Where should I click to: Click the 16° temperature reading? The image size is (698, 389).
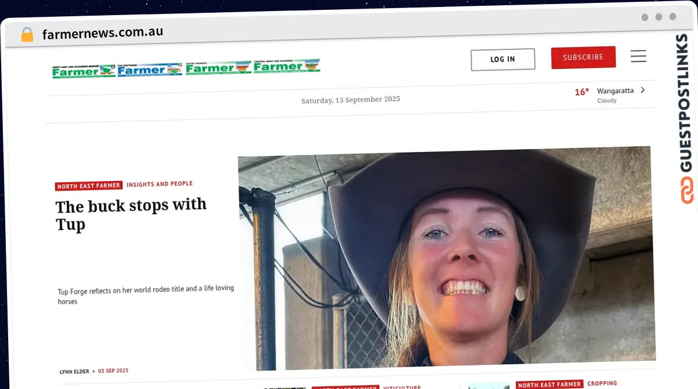pyautogui.click(x=582, y=92)
